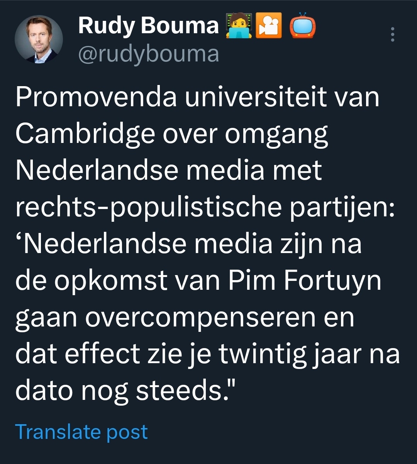Click Rudy Bouma's profile picture
Screen dimensions: 417x464
pyautogui.click(x=39, y=39)
